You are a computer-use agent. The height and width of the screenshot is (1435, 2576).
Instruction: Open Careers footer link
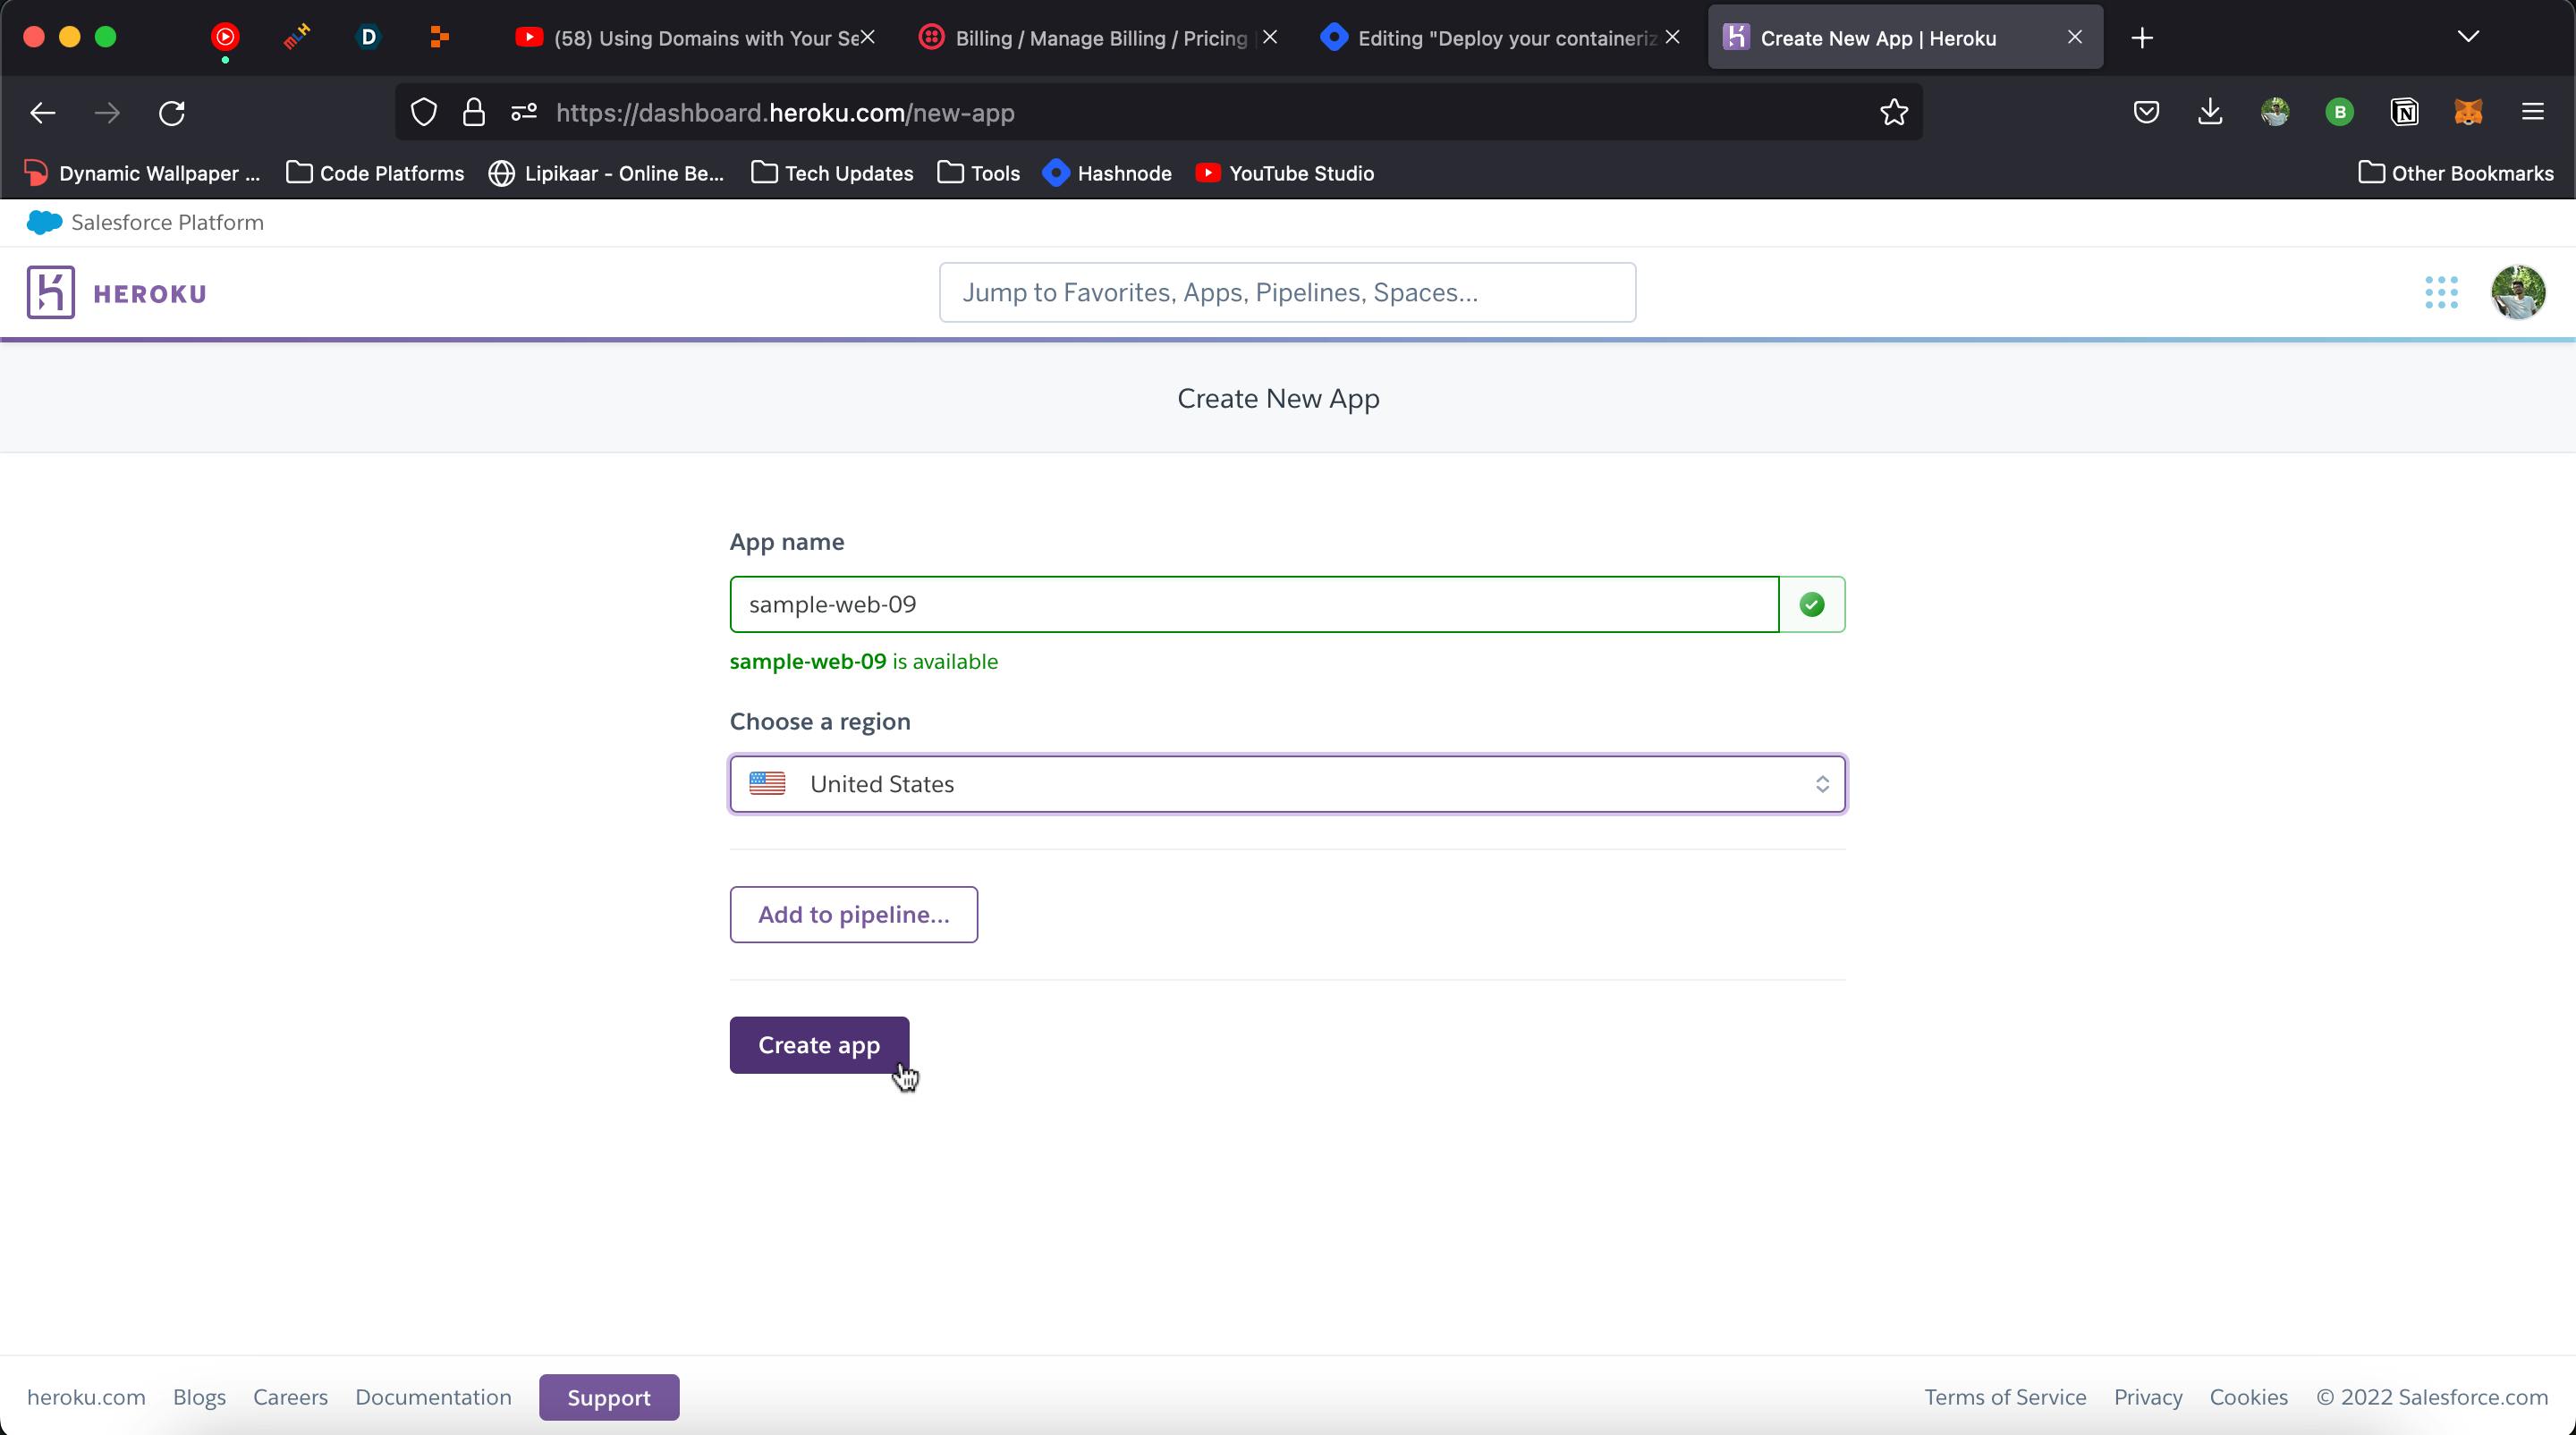[290, 1397]
